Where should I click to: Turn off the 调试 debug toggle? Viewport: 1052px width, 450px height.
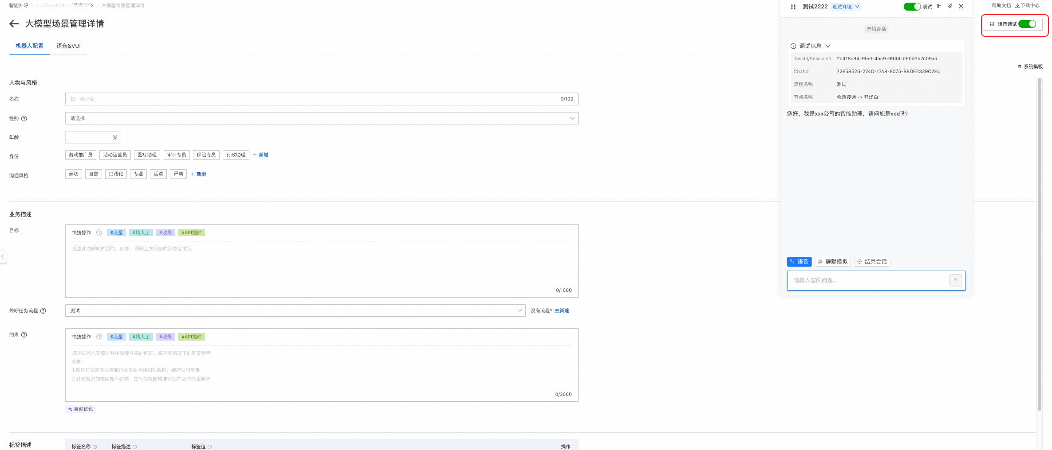click(x=912, y=7)
